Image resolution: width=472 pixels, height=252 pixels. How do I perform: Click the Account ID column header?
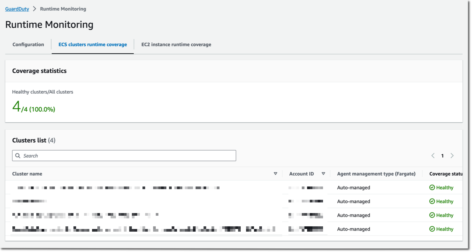point(301,174)
